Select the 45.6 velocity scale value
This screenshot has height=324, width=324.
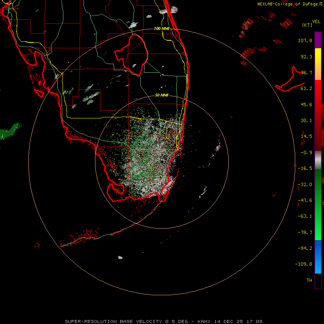pyautogui.click(x=306, y=104)
